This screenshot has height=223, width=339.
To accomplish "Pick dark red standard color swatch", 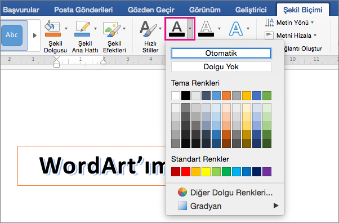I will coord(176,172).
